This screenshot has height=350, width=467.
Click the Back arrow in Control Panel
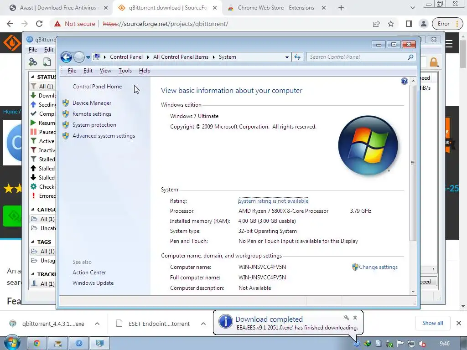(66, 57)
